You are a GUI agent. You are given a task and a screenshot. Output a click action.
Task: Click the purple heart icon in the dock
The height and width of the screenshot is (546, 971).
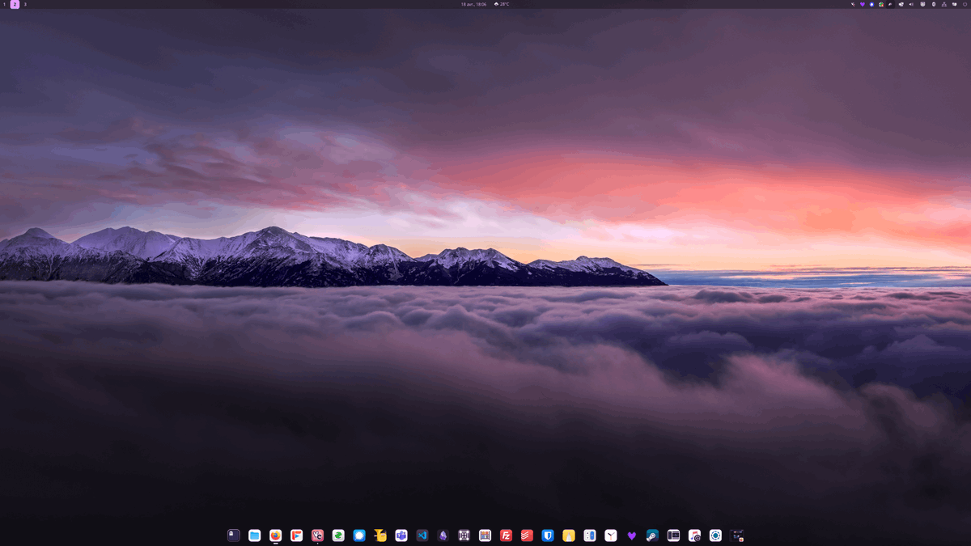630,535
